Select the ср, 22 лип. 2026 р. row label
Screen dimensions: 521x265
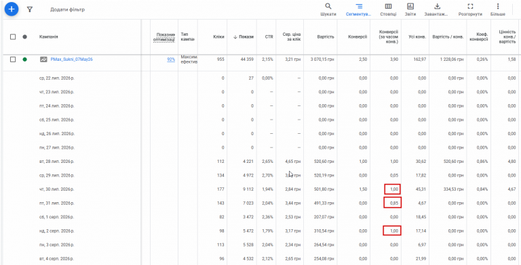tap(56, 78)
